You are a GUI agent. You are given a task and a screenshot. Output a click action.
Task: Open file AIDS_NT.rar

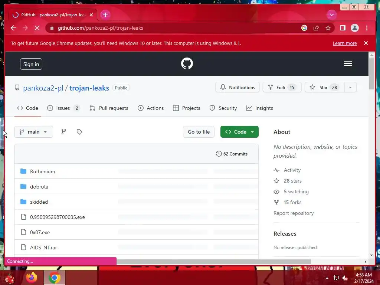[43, 248]
